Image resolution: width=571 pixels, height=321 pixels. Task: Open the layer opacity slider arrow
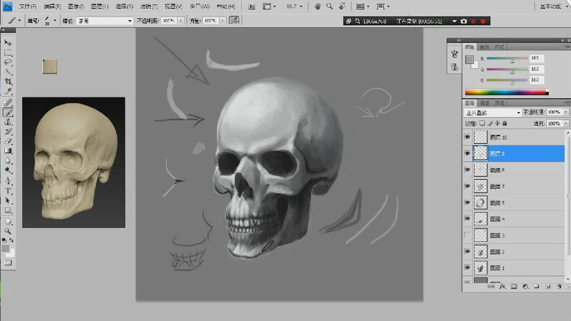[565, 112]
